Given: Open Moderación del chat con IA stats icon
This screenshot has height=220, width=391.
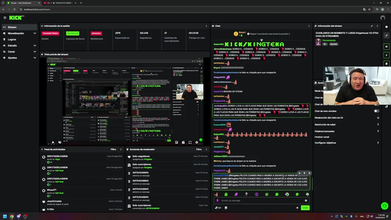Looking at the screenshot, I should click(378, 118).
